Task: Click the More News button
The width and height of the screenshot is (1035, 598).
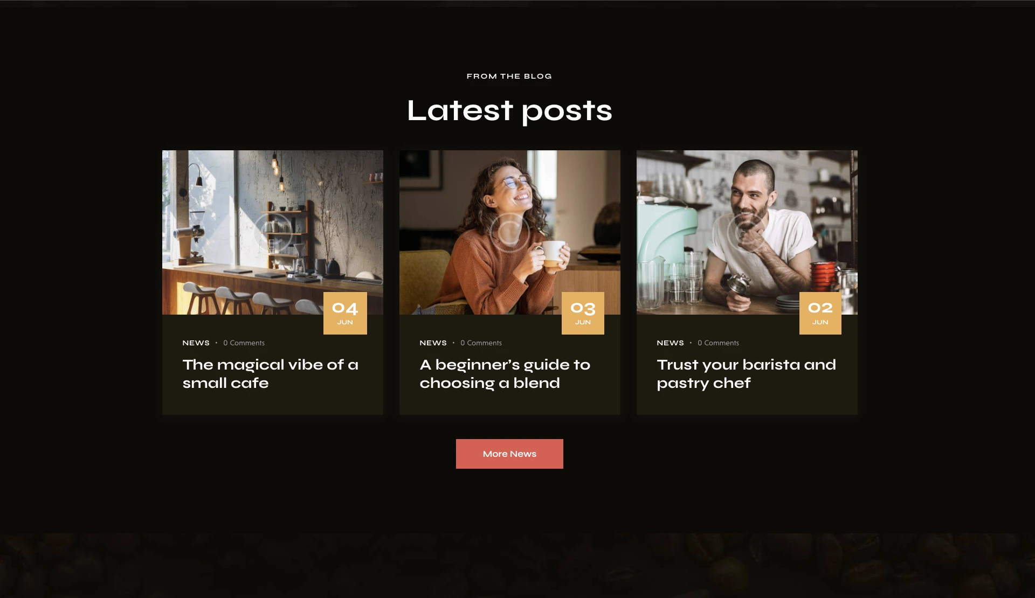Action: tap(509, 454)
